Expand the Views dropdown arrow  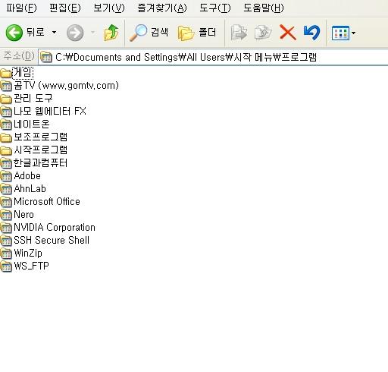click(353, 33)
